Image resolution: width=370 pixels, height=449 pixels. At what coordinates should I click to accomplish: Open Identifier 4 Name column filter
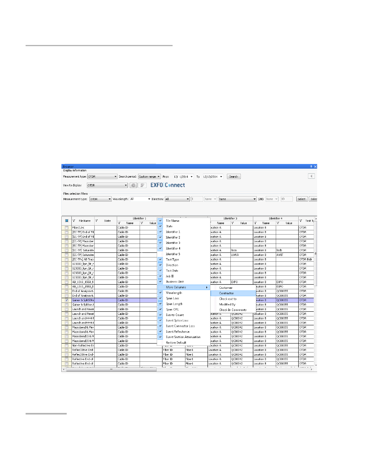coord(255,223)
